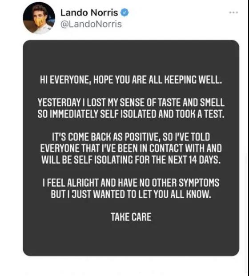
Task: Open the three-dot more options menu
Action: tap(233, 12)
